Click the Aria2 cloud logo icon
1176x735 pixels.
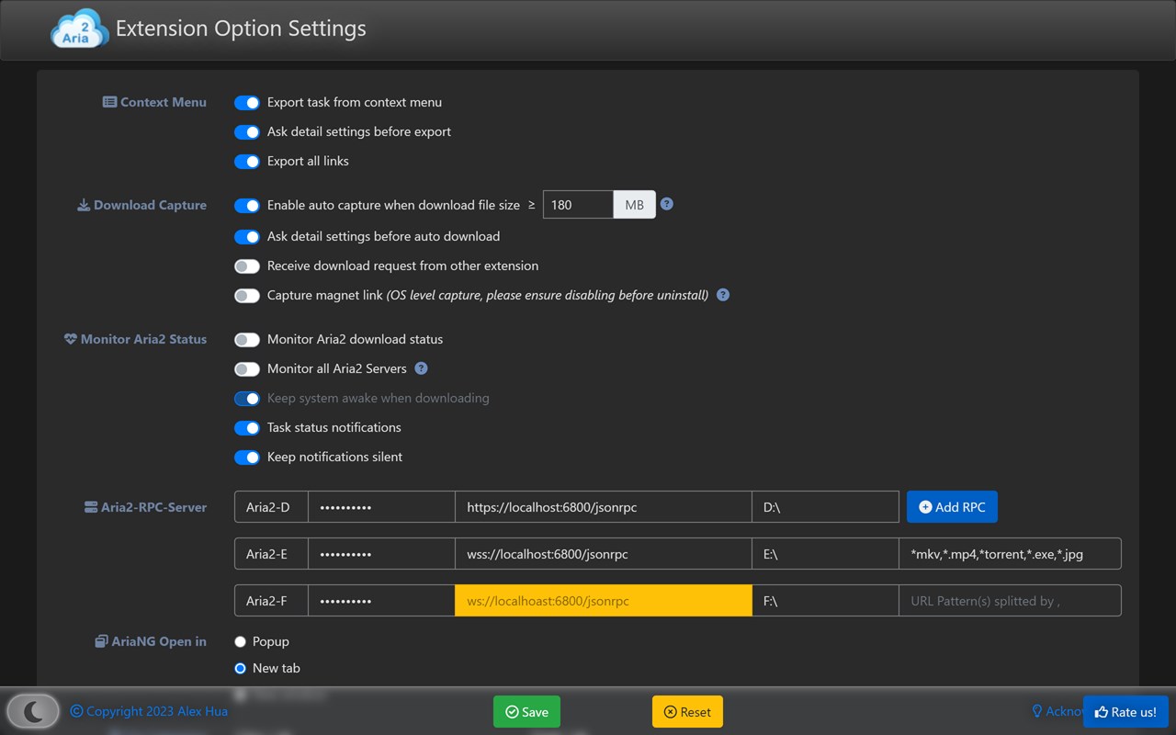[x=79, y=28]
